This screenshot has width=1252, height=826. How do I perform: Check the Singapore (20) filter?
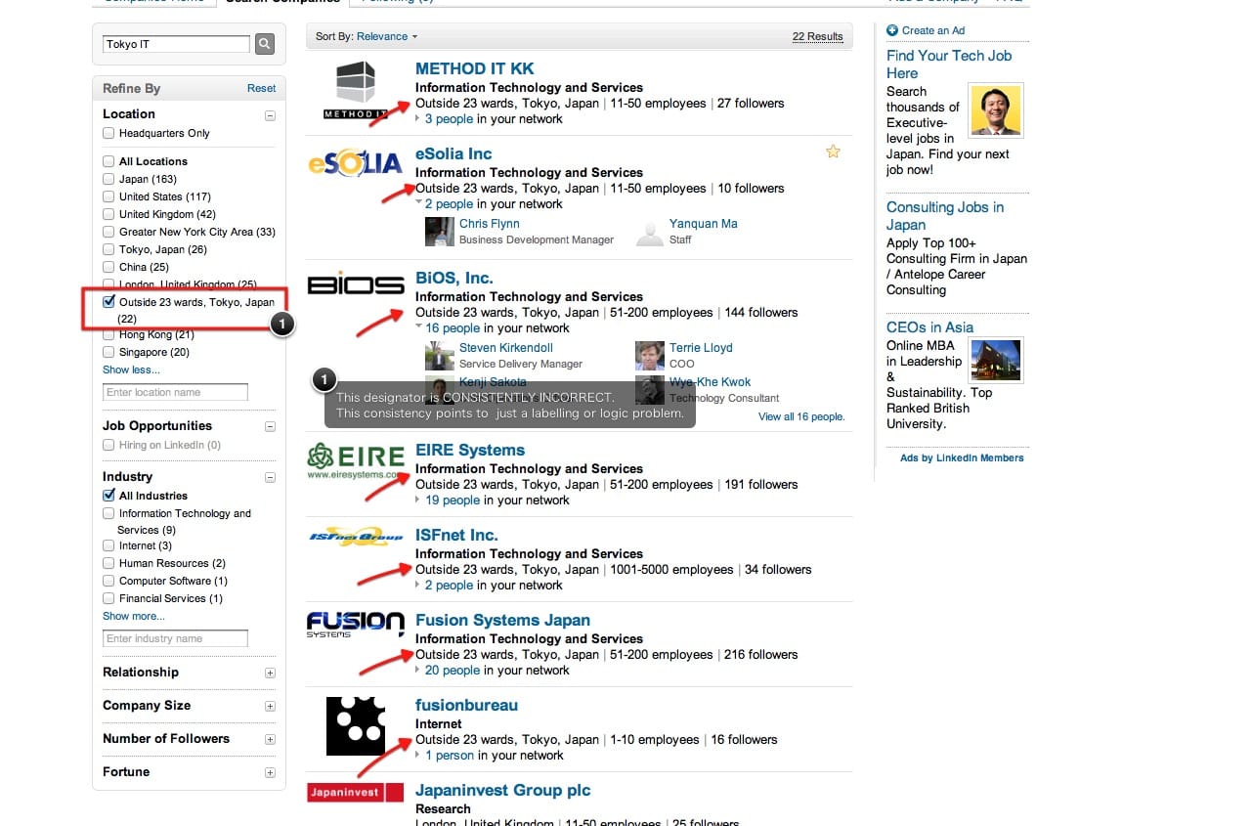(108, 352)
